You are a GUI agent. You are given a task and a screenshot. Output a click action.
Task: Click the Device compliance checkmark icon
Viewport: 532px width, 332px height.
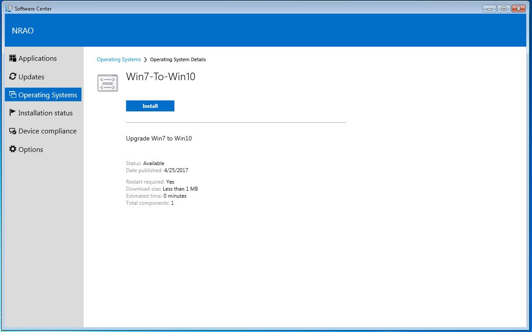click(13, 131)
